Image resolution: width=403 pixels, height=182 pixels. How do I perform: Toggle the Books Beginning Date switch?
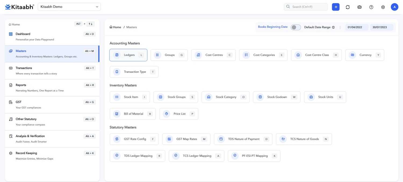(x=296, y=27)
